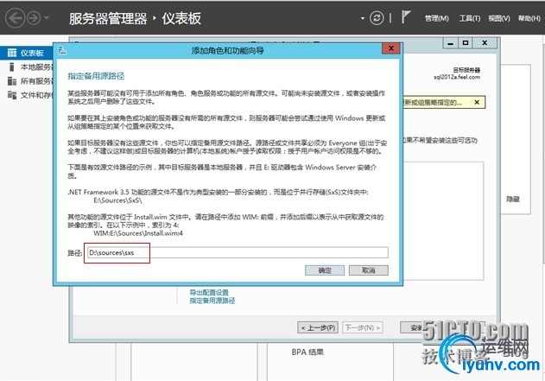Click the 目标服务器 label text
The width and height of the screenshot is (545, 381).
pos(466,70)
